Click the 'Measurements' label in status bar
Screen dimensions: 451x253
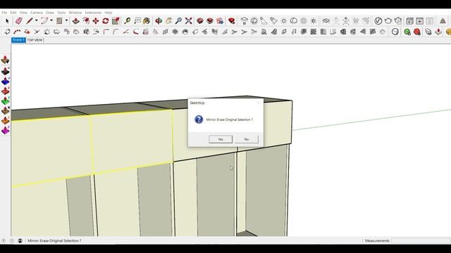click(x=377, y=240)
